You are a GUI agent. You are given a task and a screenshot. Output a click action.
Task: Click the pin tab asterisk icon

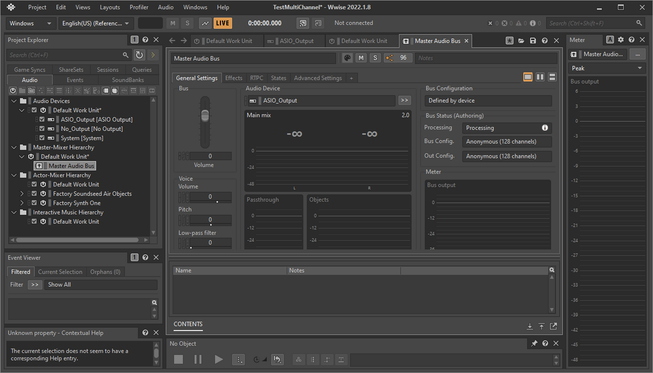pyautogui.click(x=509, y=41)
